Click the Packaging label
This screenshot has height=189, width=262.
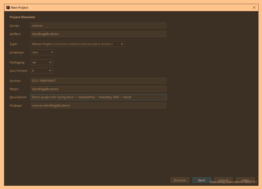coord(17,62)
